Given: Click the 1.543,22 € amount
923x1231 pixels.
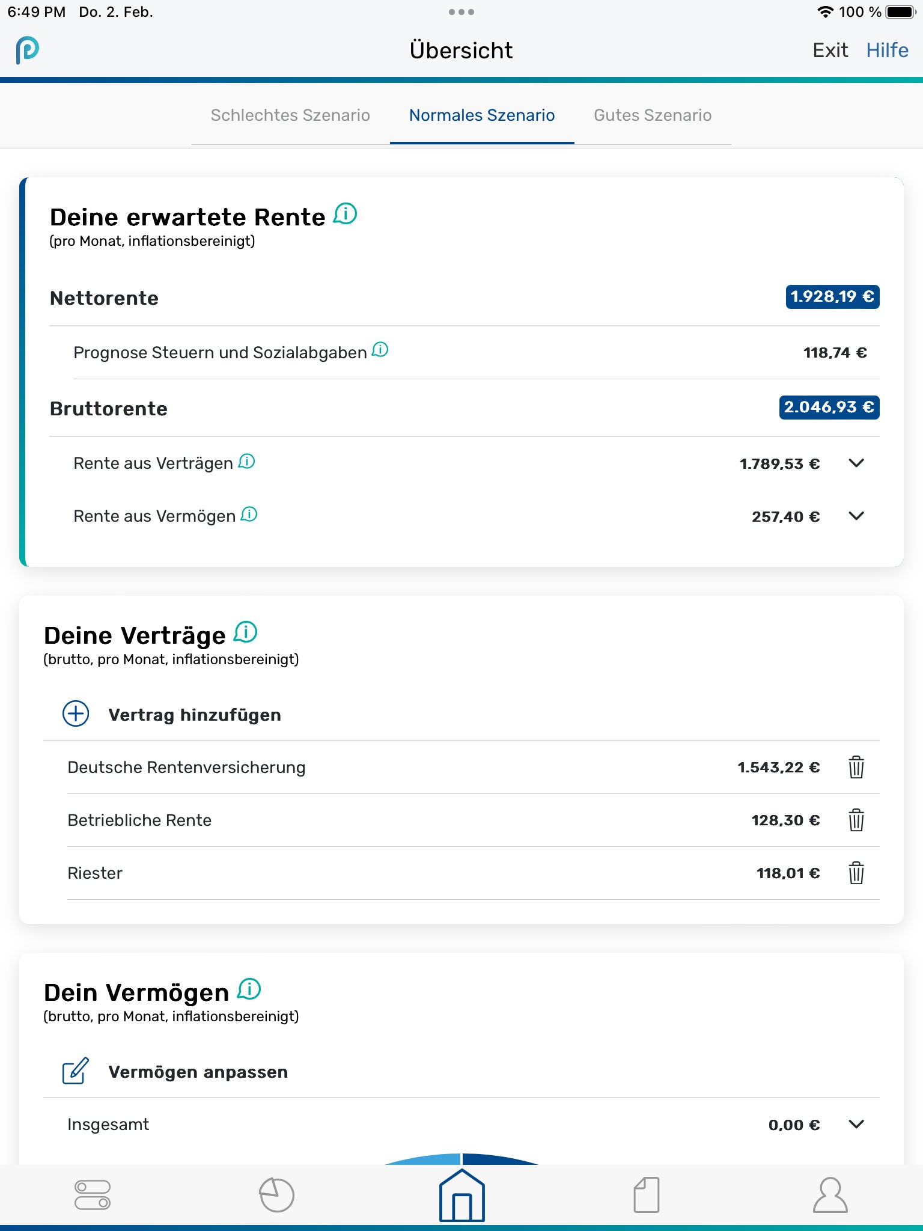Looking at the screenshot, I should 779,768.
